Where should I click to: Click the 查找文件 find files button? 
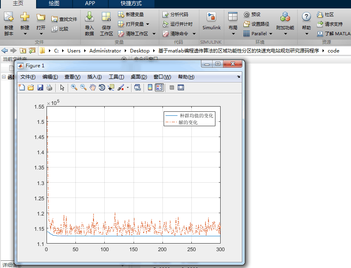tap(64, 19)
